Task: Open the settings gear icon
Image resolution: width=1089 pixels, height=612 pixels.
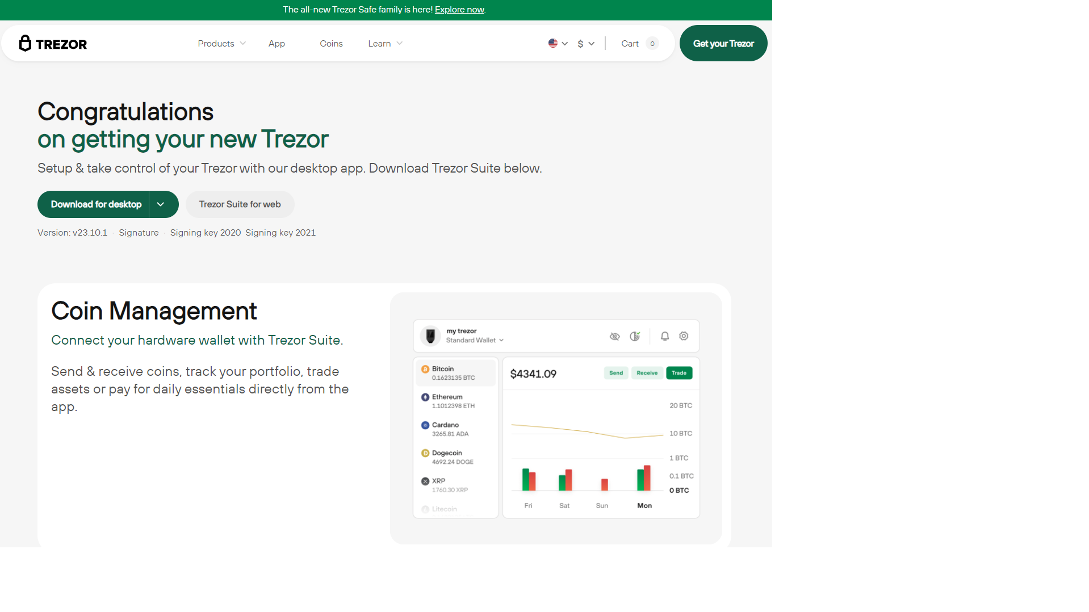Action: 684,336
